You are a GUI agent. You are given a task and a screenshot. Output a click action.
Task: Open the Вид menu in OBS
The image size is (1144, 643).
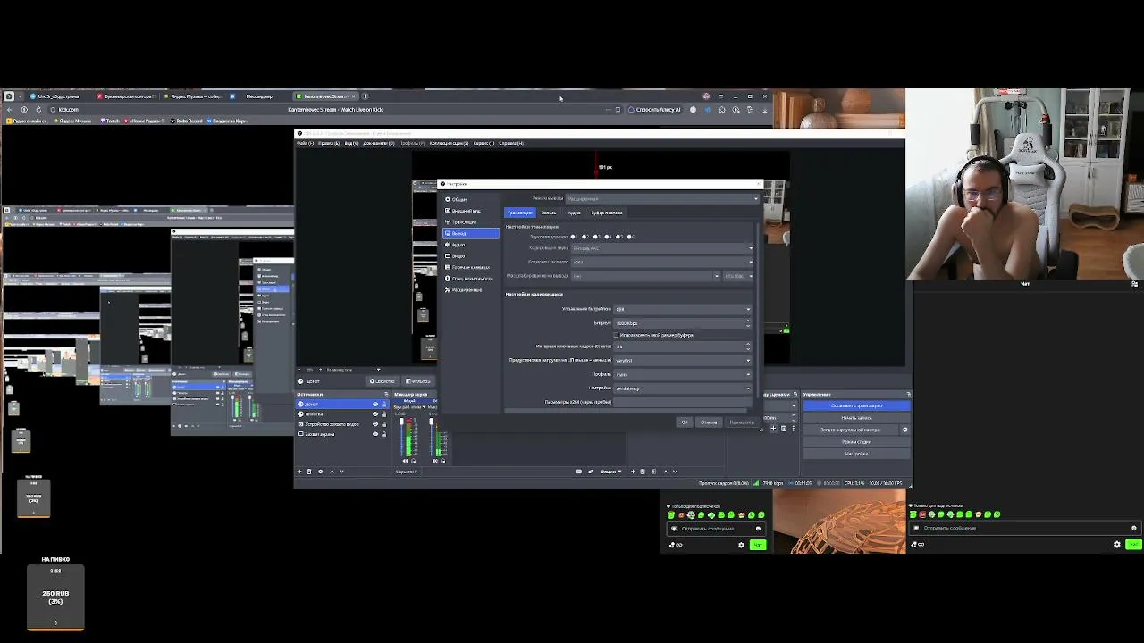pos(350,143)
